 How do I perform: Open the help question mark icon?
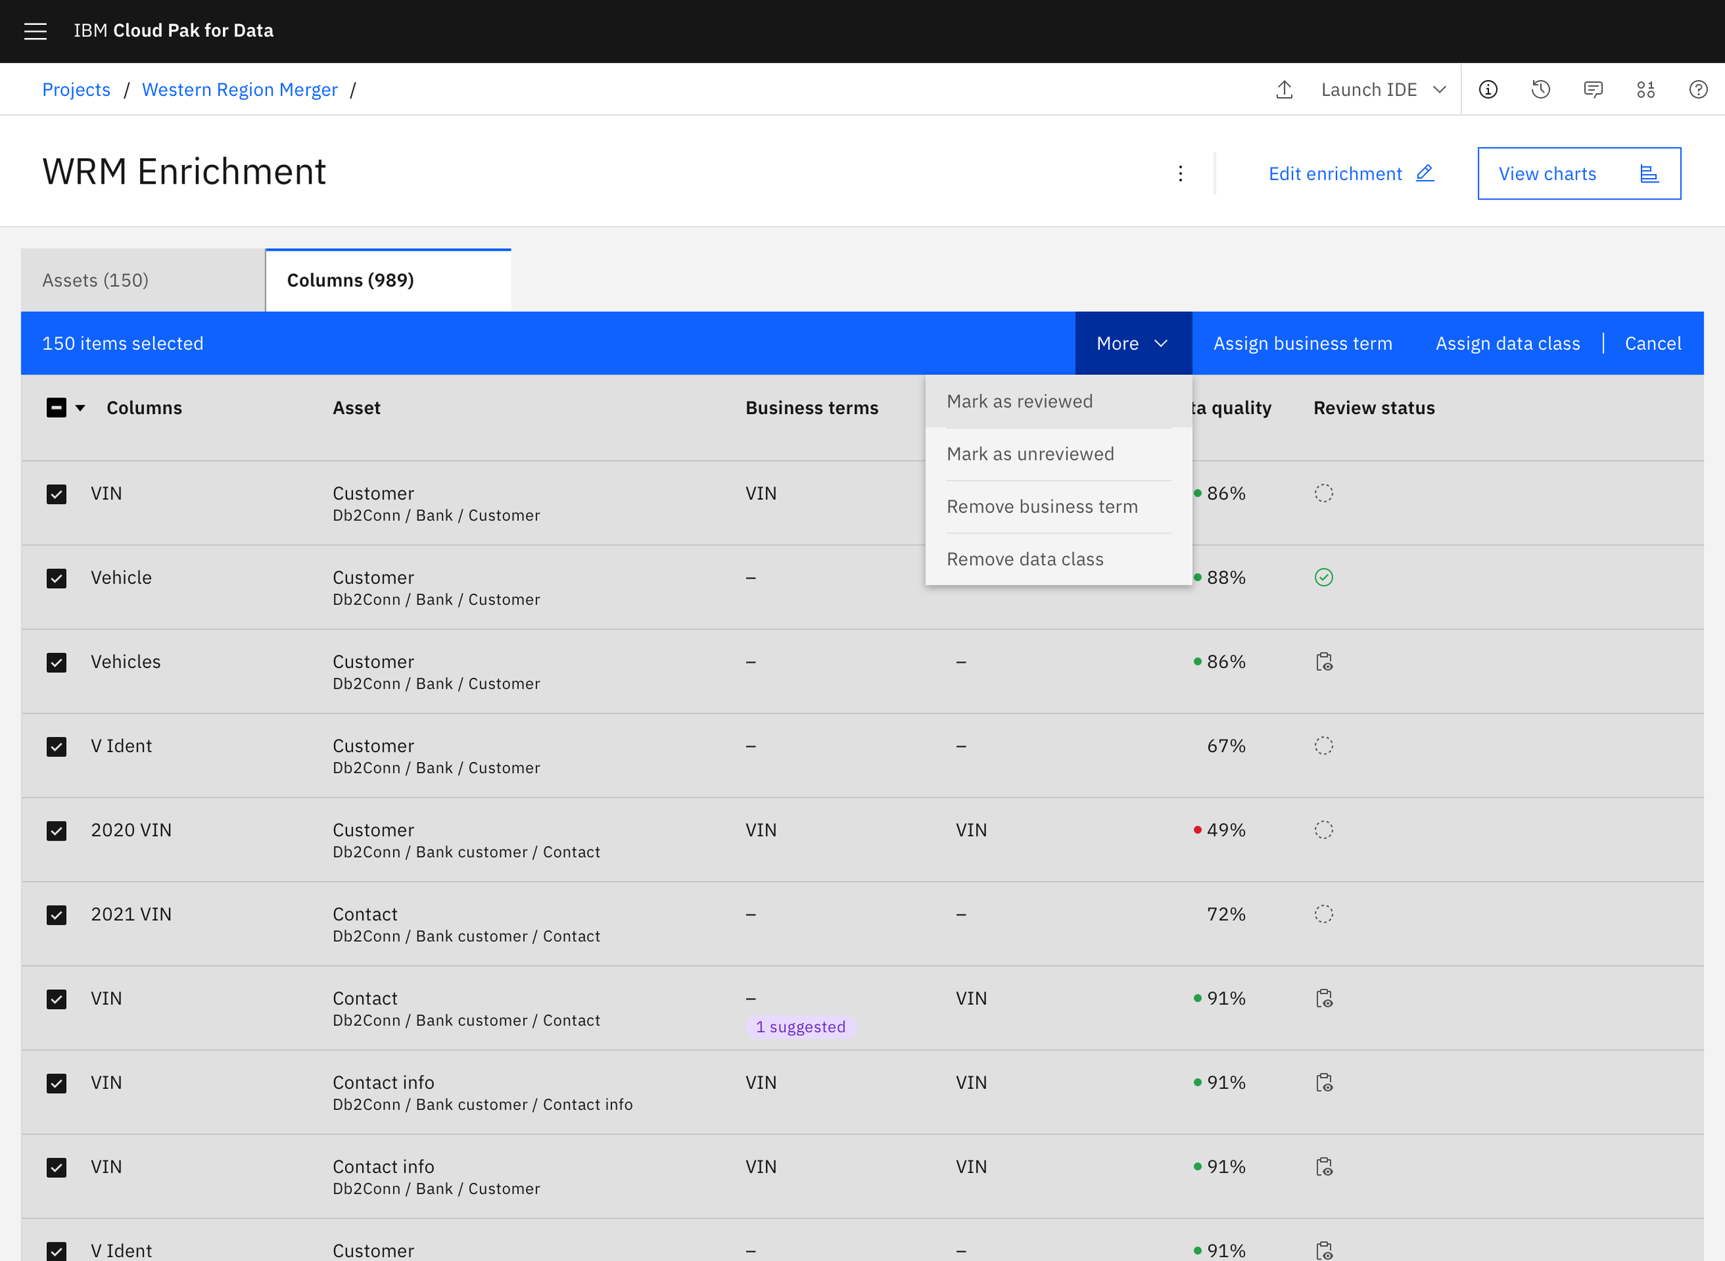pyautogui.click(x=1698, y=89)
